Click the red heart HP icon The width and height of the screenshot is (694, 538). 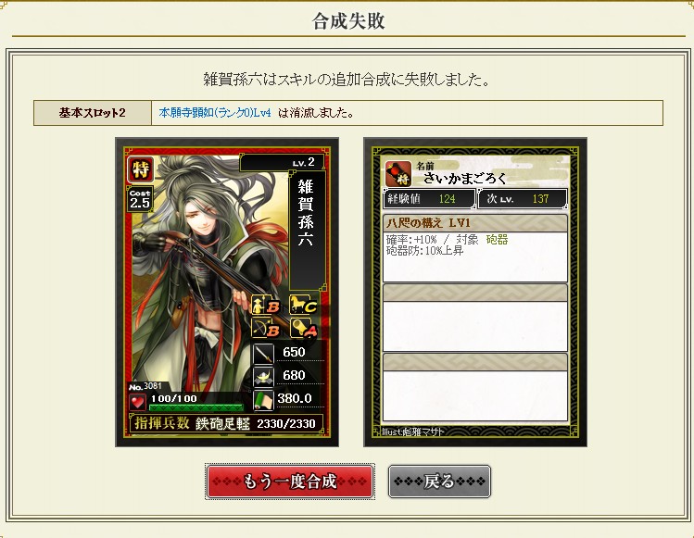pyautogui.click(x=137, y=402)
